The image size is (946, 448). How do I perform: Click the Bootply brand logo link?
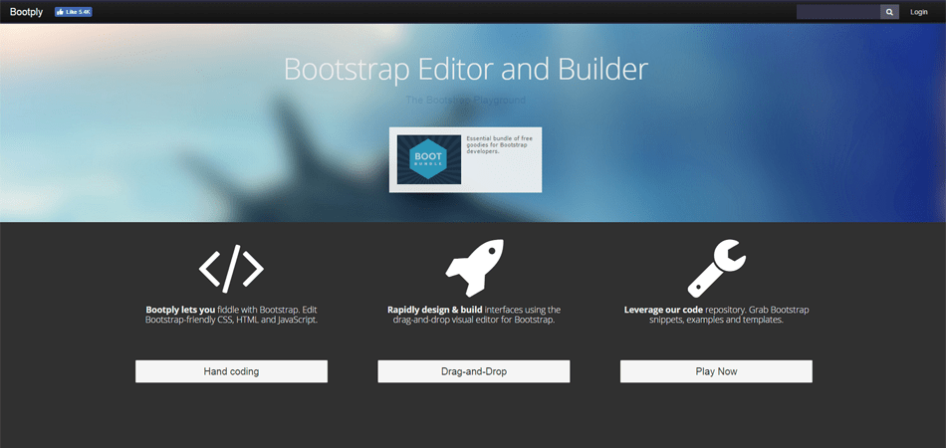tap(26, 12)
